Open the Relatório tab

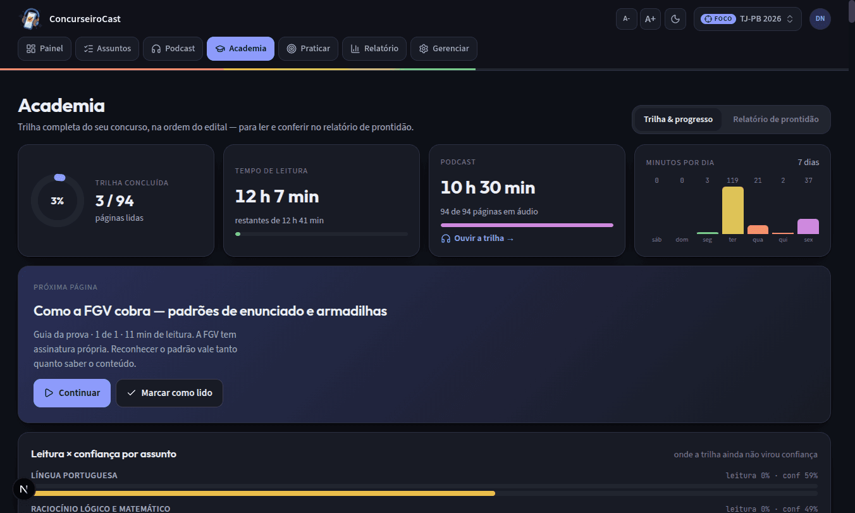(x=374, y=49)
